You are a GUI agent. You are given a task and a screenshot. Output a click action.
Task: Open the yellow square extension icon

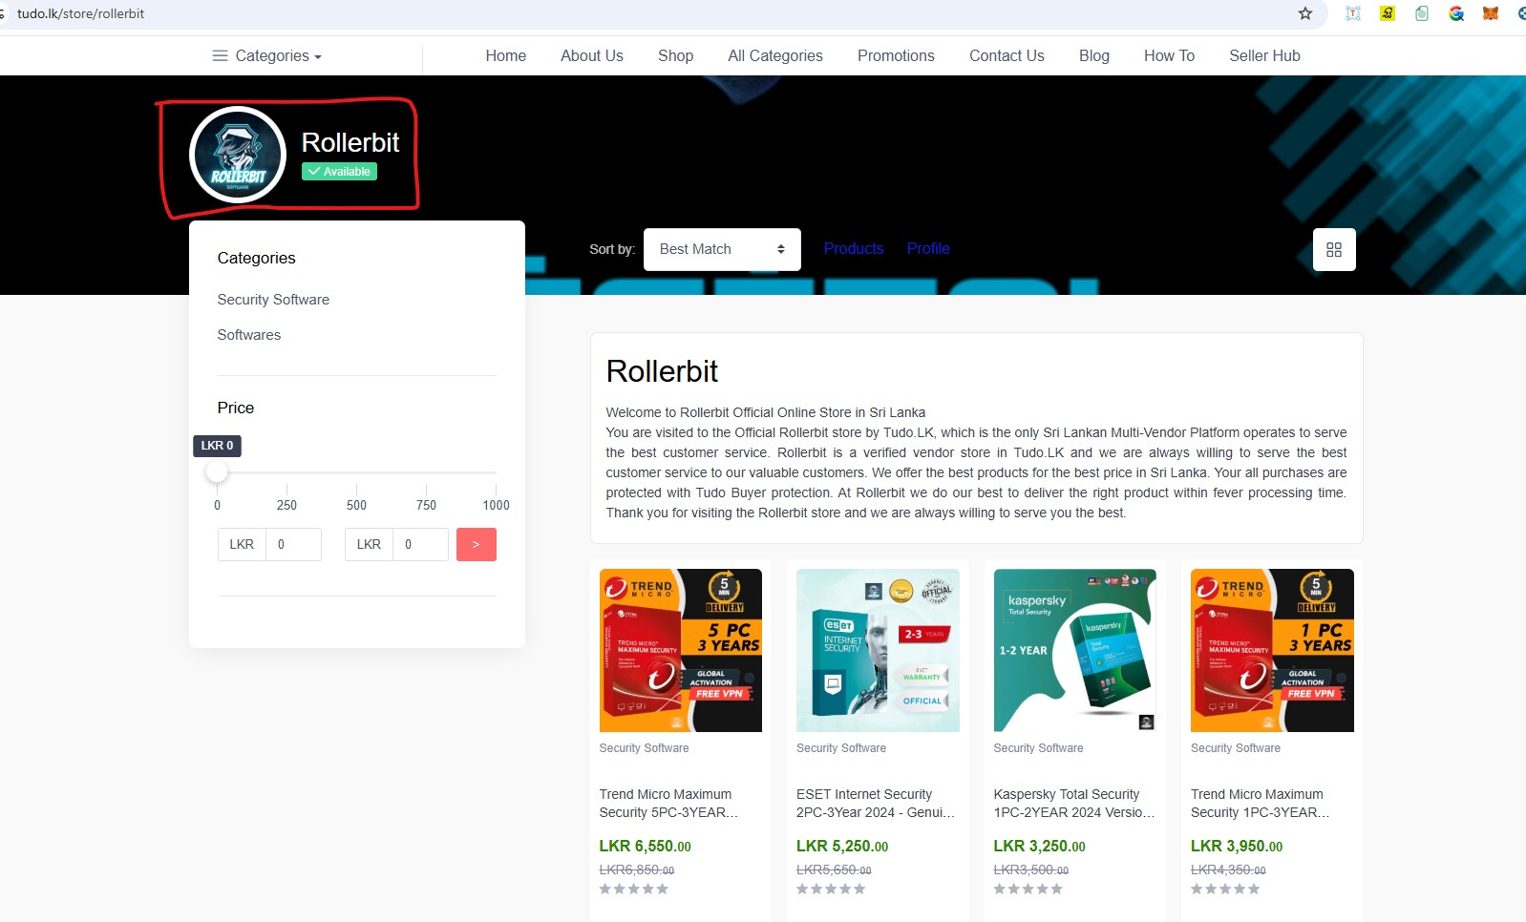pyautogui.click(x=1388, y=13)
